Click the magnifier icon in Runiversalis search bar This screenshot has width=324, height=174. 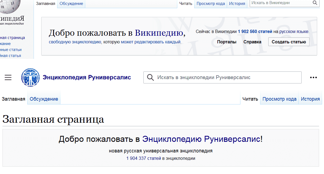pyautogui.click(x=150, y=77)
